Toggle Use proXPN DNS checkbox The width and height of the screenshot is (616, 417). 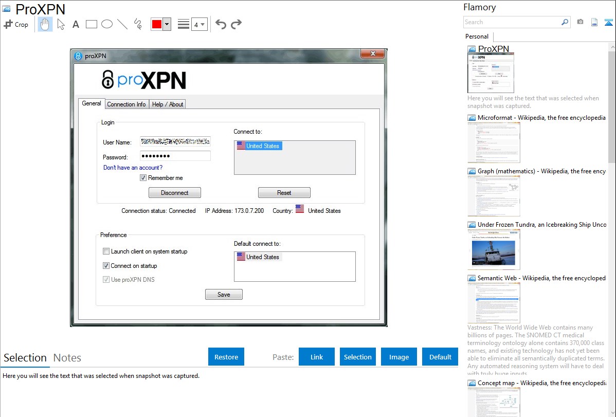(106, 279)
